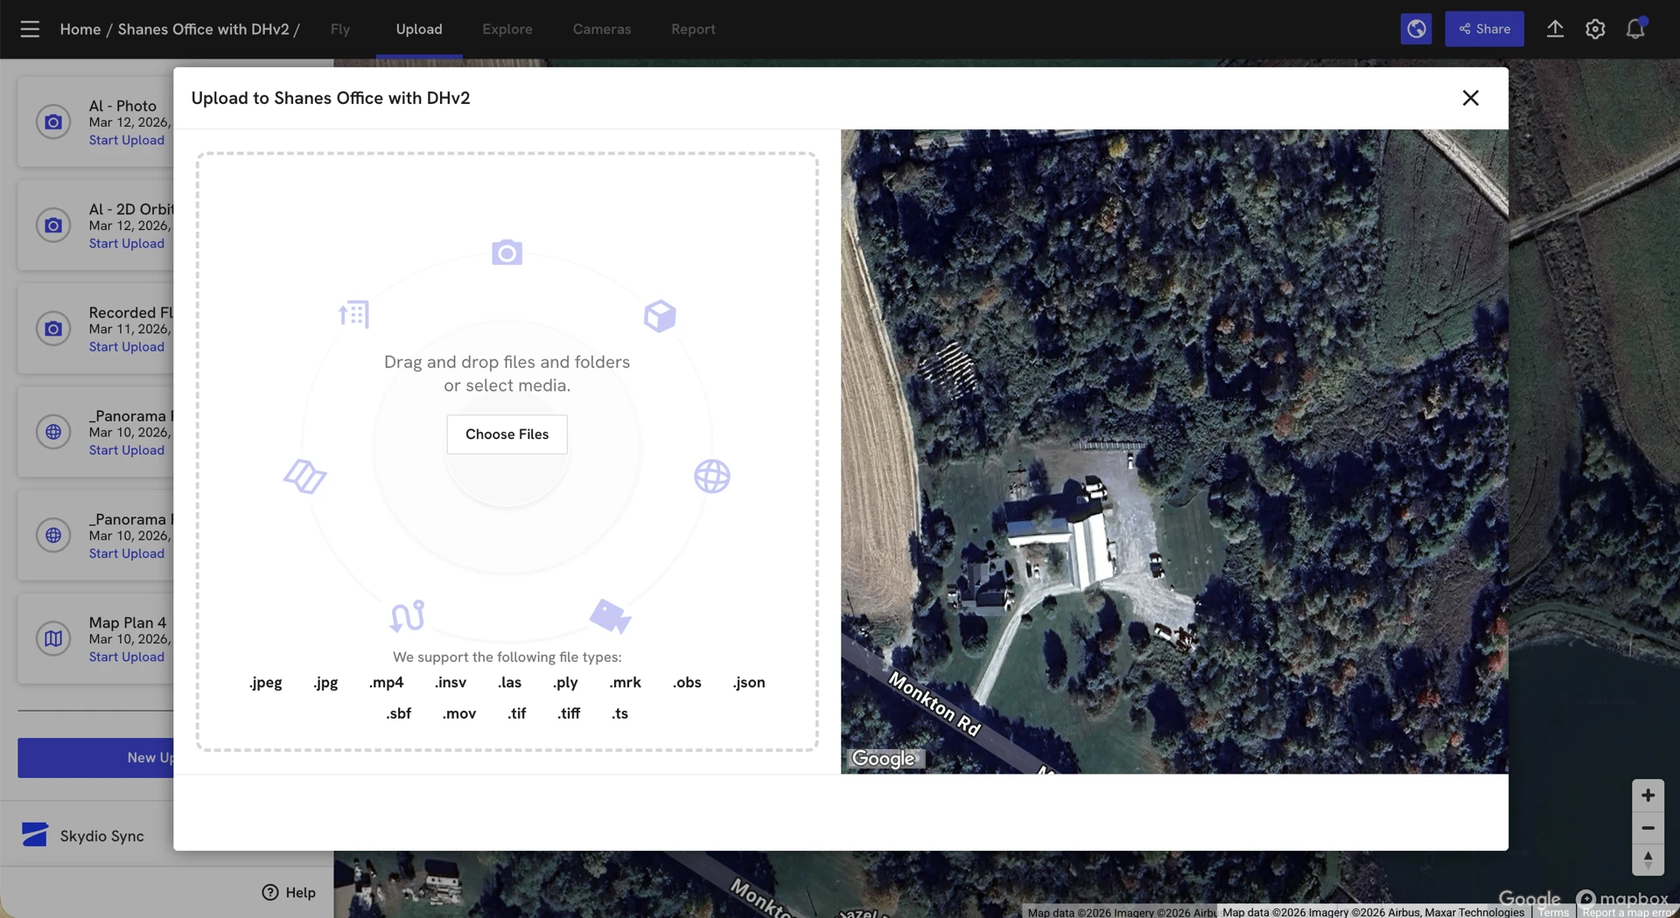Click the map icon beside Map Plan 4
1680x918 pixels.
pyautogui.click(x=53, y=639)
